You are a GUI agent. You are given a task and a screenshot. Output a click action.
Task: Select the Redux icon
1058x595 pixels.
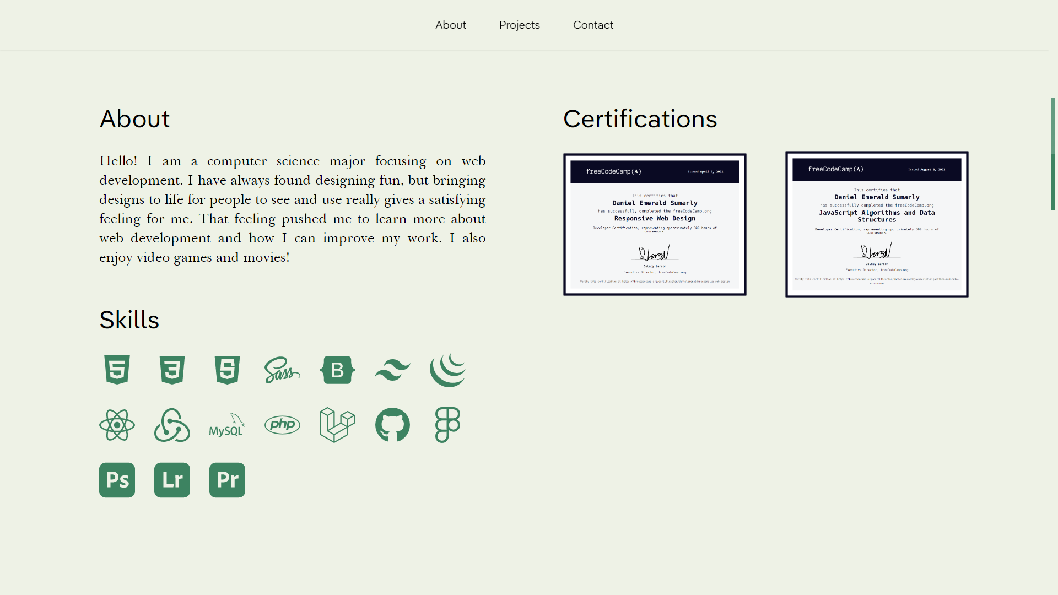pyautogui.click(x=172, y=425)
